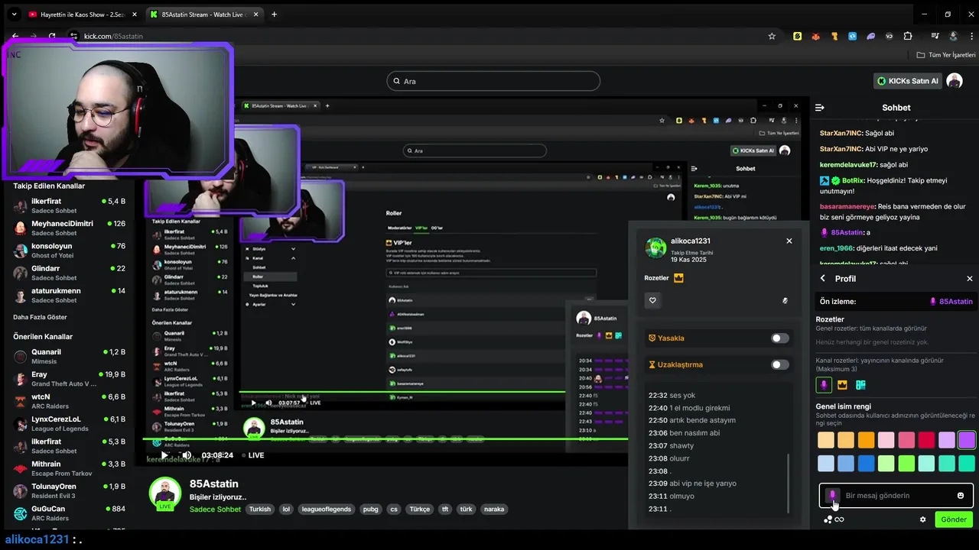Click the badge icon inside message input
Viewport: 979px width, 550px height.
click(x=832, y=496)
